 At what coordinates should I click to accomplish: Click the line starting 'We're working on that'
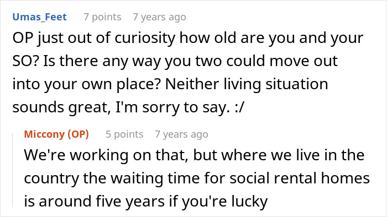click(x=194, y=155)
